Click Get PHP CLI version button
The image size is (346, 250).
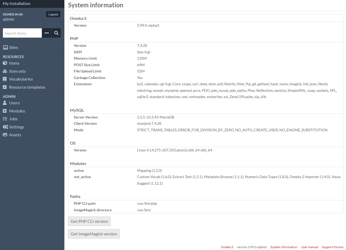89,221
